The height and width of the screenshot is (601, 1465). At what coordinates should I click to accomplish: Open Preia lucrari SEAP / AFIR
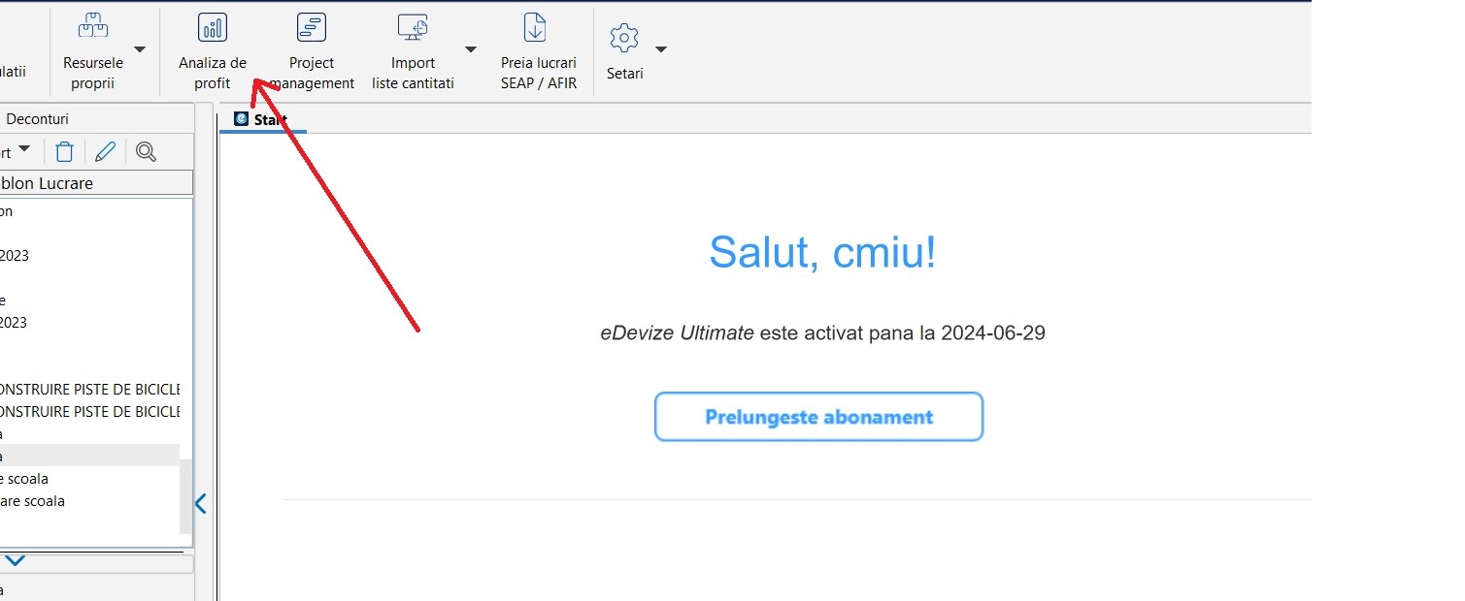click(538, 51)
